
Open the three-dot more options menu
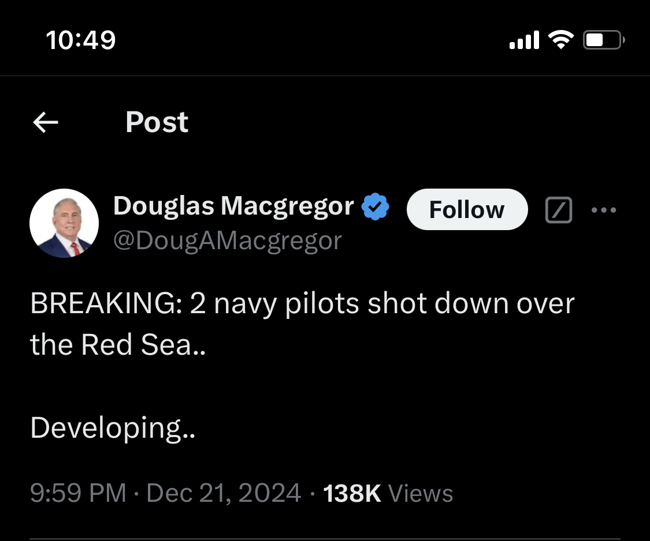click(x=604, y=210)
